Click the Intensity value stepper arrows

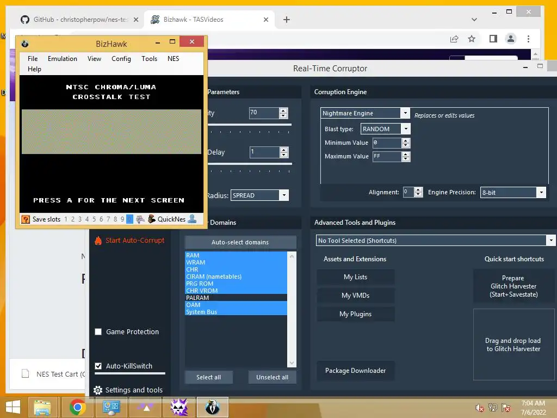coord(283,113)
